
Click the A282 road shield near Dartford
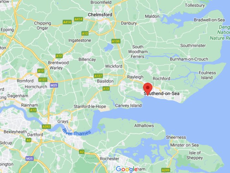coord(46,126)
